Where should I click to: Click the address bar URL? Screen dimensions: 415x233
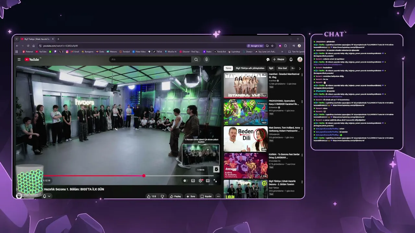click(x=61, y=46)
